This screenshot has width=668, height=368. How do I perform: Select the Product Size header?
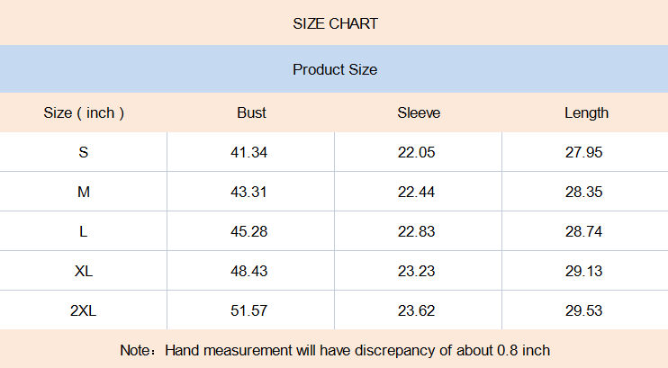(x=335, y=69)
